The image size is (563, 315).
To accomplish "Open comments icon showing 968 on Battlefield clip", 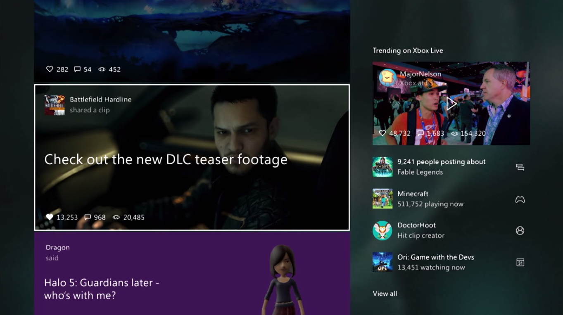I will pyautogui.click(x=88, y=217).
